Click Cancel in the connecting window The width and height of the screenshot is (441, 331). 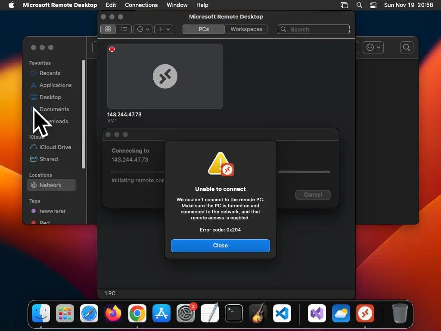point(313,195)
